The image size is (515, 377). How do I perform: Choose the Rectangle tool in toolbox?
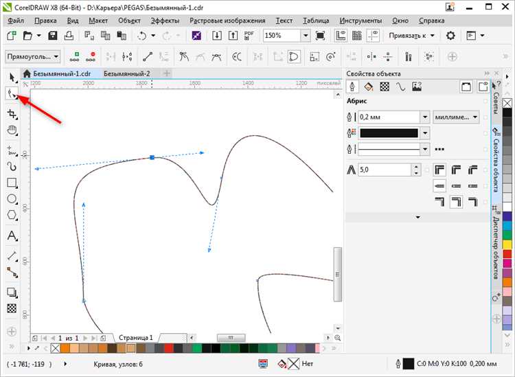click(12, 183)
